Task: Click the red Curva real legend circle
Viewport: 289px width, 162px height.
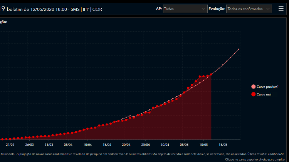Action: coord(253,94)
